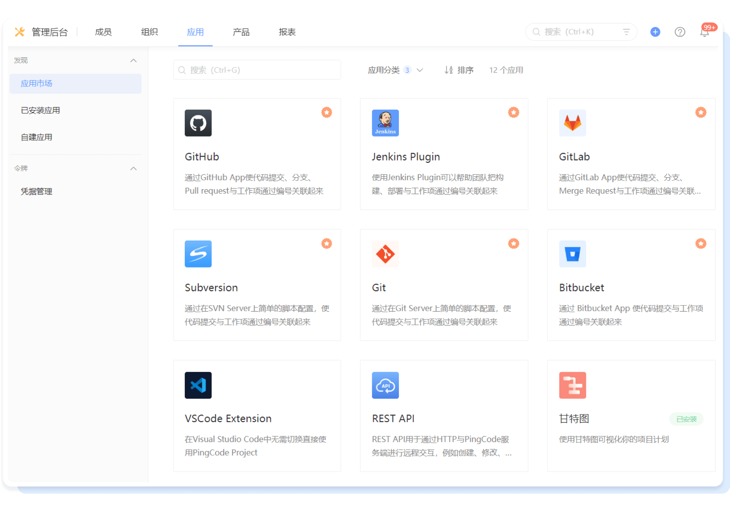Click the VSCode Extension card title

228,419
